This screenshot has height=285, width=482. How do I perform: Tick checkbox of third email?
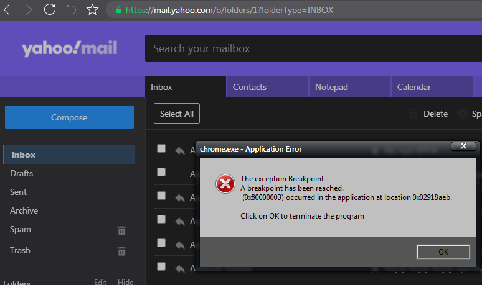[161, 196]
